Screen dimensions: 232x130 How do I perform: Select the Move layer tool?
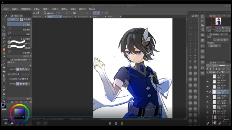pos(4,31)
